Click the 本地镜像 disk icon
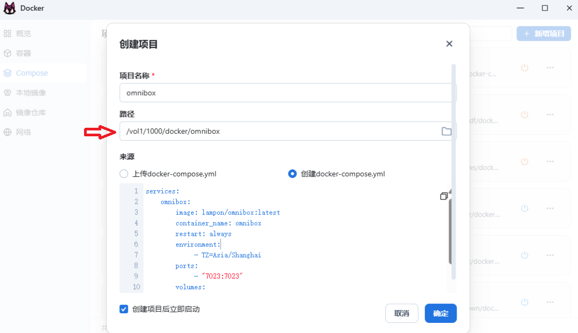This screenshot has height=333, width=578. tap(7, 92)
